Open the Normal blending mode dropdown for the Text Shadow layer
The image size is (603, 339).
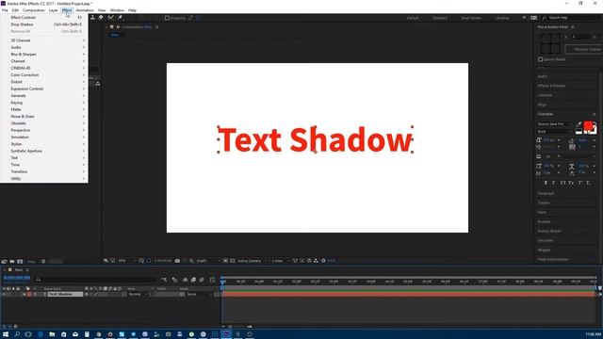coord(138,295)
